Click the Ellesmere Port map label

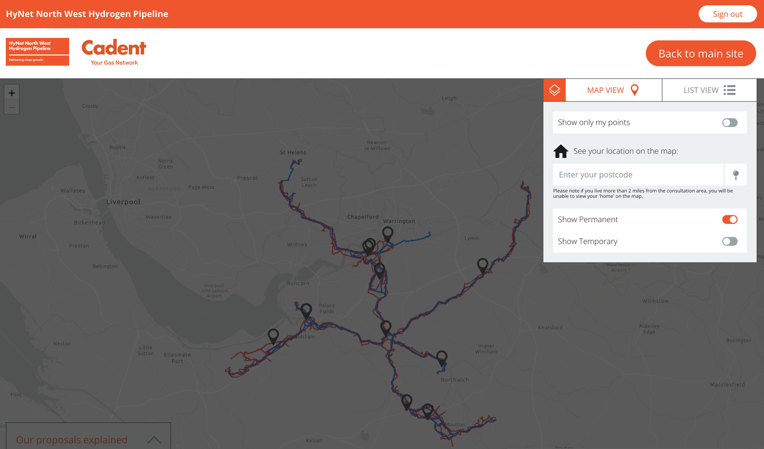[177, 358]
